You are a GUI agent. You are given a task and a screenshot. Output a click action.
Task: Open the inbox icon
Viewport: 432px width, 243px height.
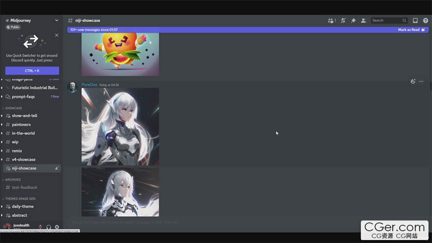pos(415,21)
